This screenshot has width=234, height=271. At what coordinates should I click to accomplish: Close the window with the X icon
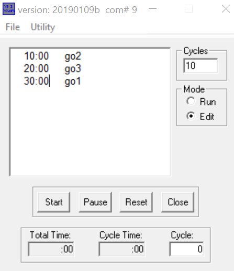click(226, 9)
